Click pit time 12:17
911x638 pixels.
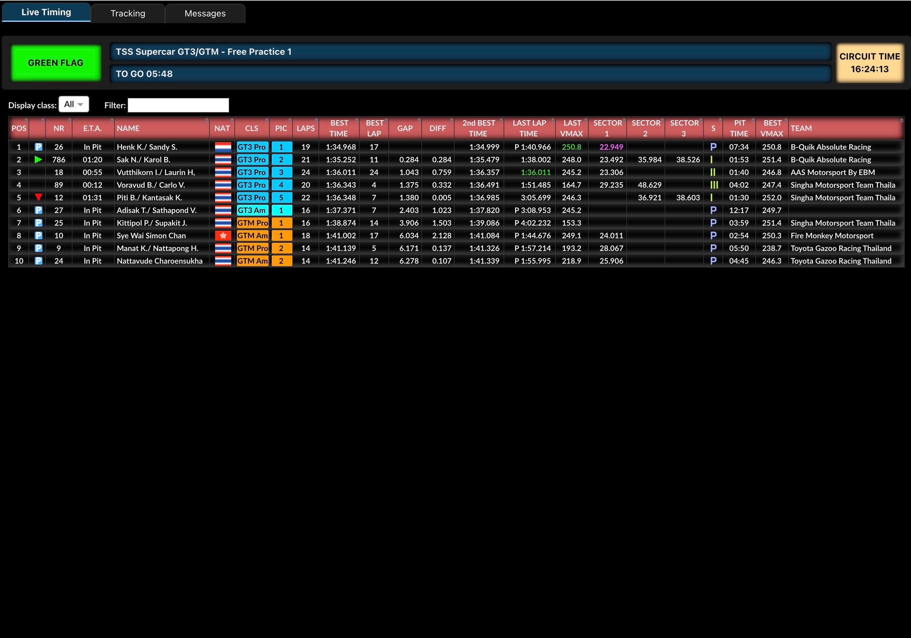coord(739,210)
